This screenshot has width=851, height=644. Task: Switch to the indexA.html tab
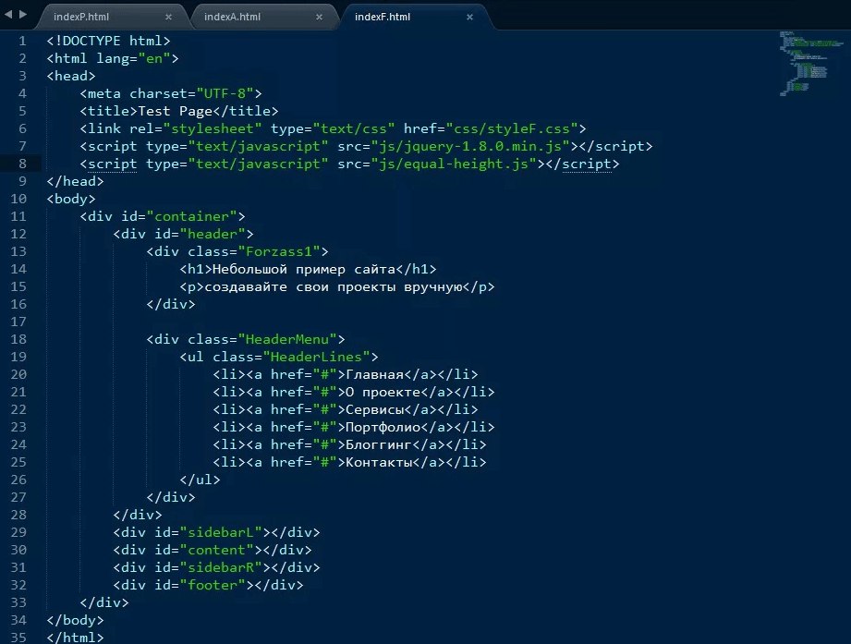pyautogui.click(x=233, y=17)
